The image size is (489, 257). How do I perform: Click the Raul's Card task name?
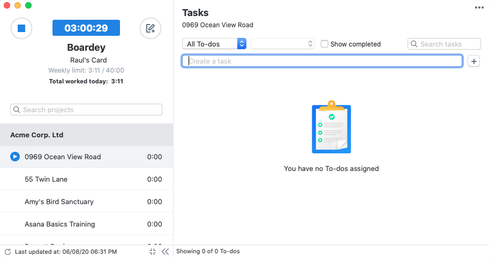click(x=88, y=60)
